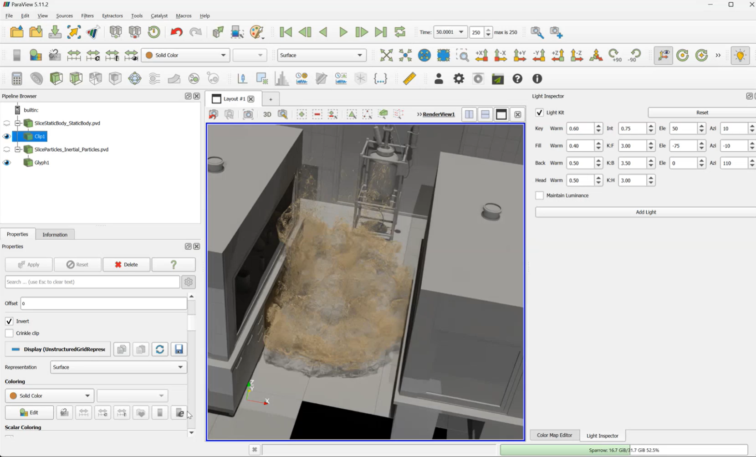Show SliceParticles_Inertial_Particles.pvd via eye icon
The width and height of the screenshot is (756, 457).
(6, 149)
